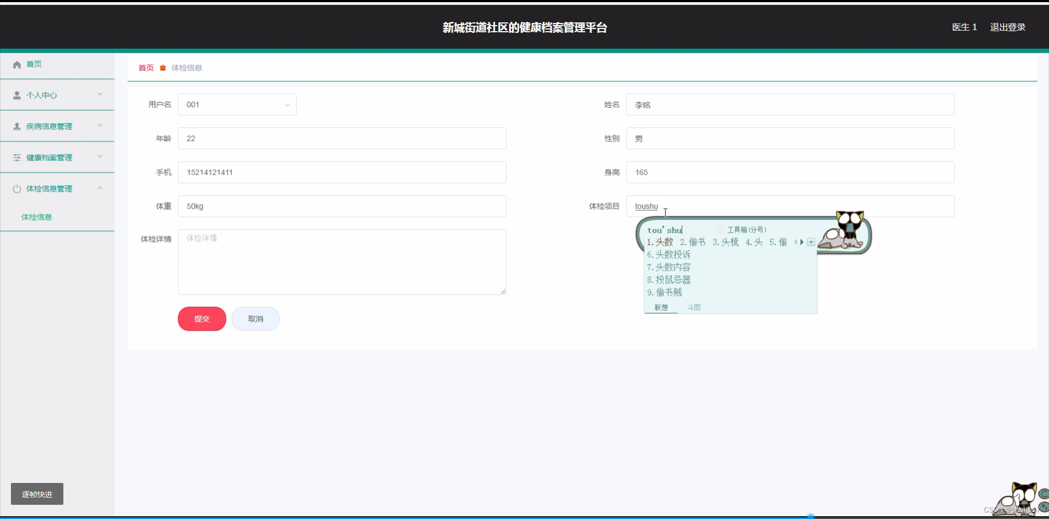Click the 取消 cancel button
Viewport: 1049px width, 519px height.
(255, 319)
